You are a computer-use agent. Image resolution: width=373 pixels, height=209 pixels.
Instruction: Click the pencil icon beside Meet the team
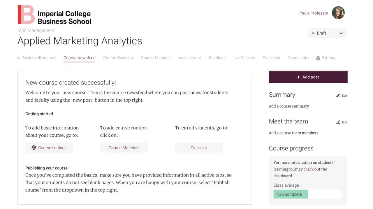coord(338,122)
